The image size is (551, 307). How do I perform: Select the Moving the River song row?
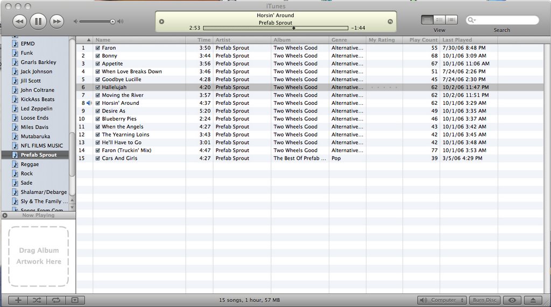[x=310, y=95]
